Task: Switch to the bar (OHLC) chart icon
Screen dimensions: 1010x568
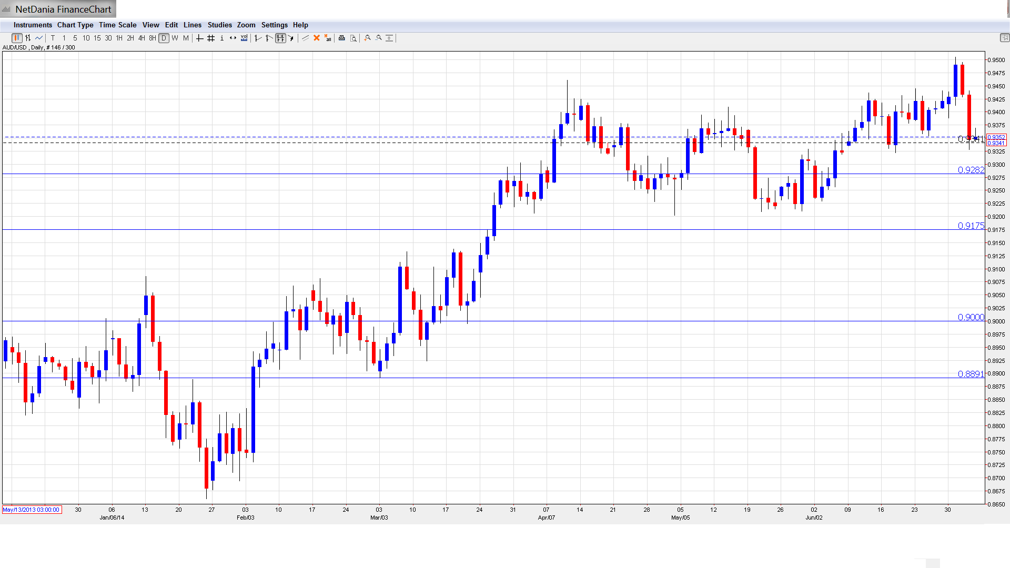Action: (x=28, y=38)
